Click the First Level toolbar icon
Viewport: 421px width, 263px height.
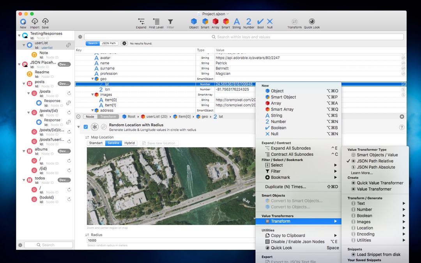click(x=156, y=21)
